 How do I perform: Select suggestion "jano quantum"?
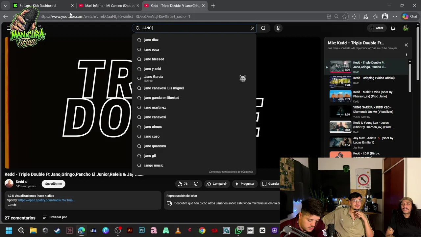point(194,146)
